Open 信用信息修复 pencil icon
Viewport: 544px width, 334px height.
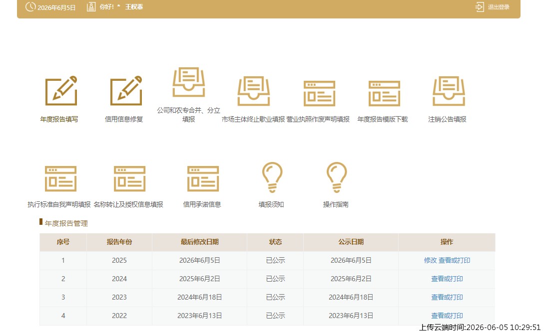tap(126, 91)
